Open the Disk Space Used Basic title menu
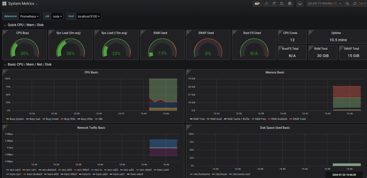The width and height of the screenshot is (367, 178). 275,128
